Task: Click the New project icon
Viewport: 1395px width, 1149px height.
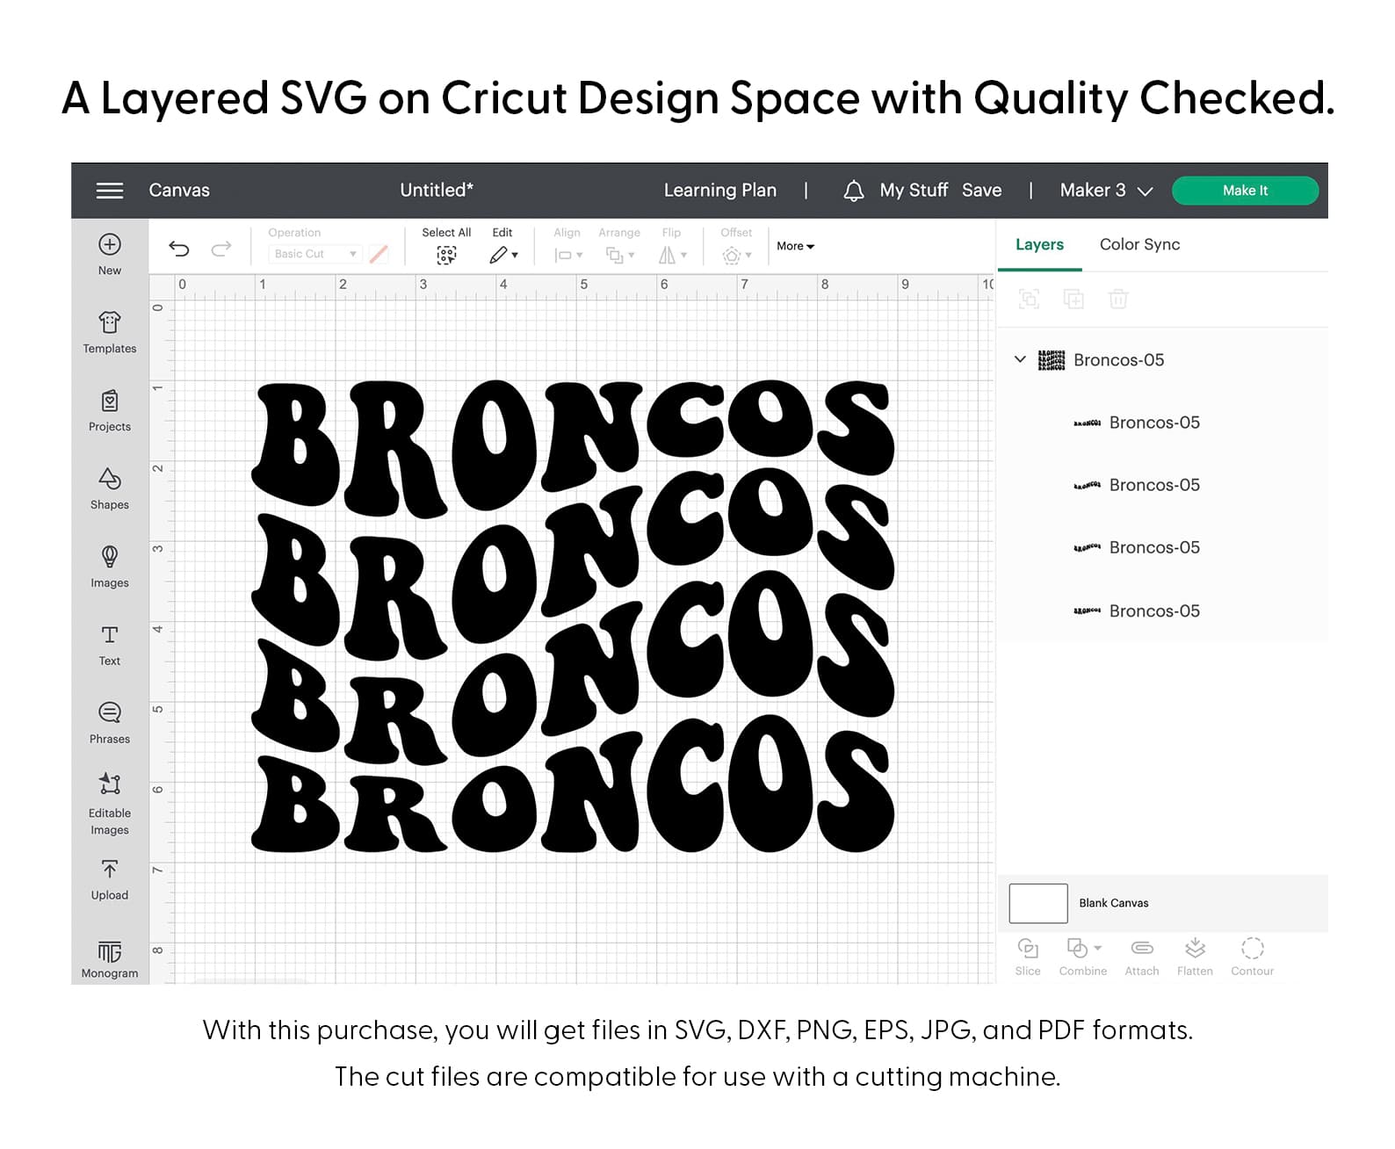Action: tap(110, 245)
